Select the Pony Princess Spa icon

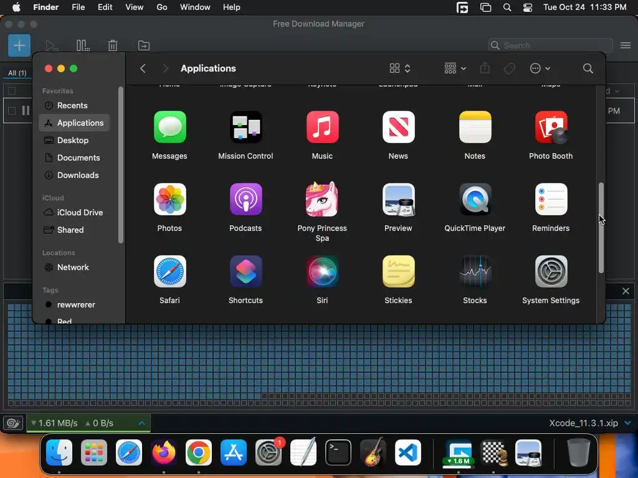coord(322,199)
